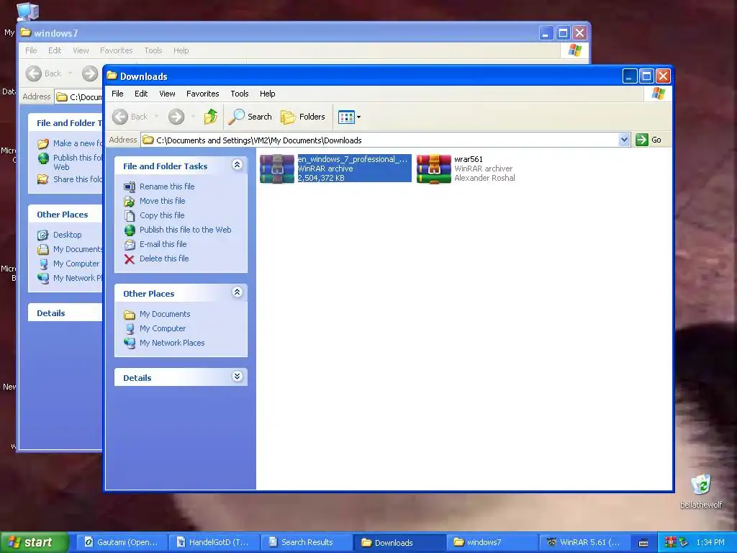Image resolution: width=737 pixels, height=553 pixels.
Task: Click Delete this file
Action: pyautogui.click(x=164, y=258)
